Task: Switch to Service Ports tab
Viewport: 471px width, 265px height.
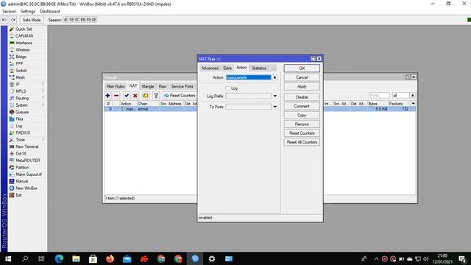Action: [182, 86]
